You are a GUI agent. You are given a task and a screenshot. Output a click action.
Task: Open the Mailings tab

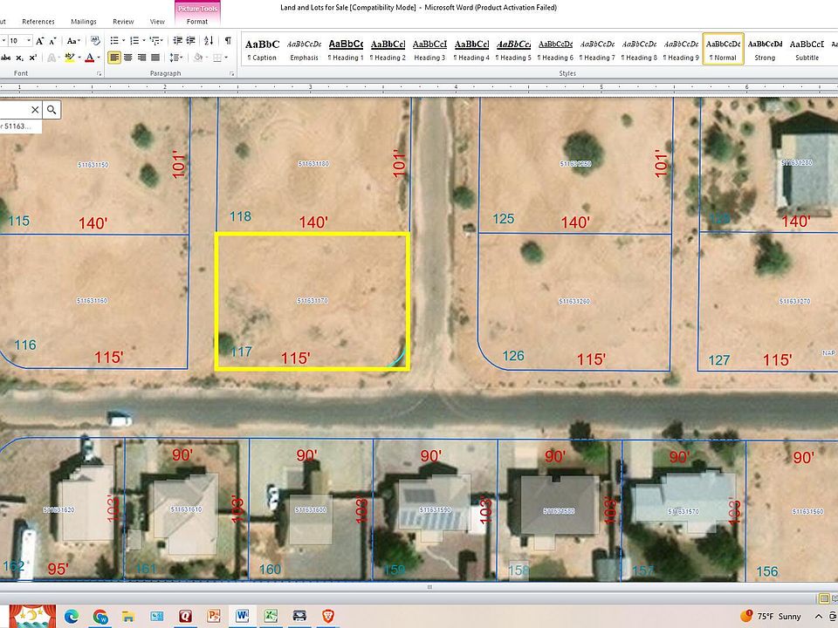coord(84,21)
